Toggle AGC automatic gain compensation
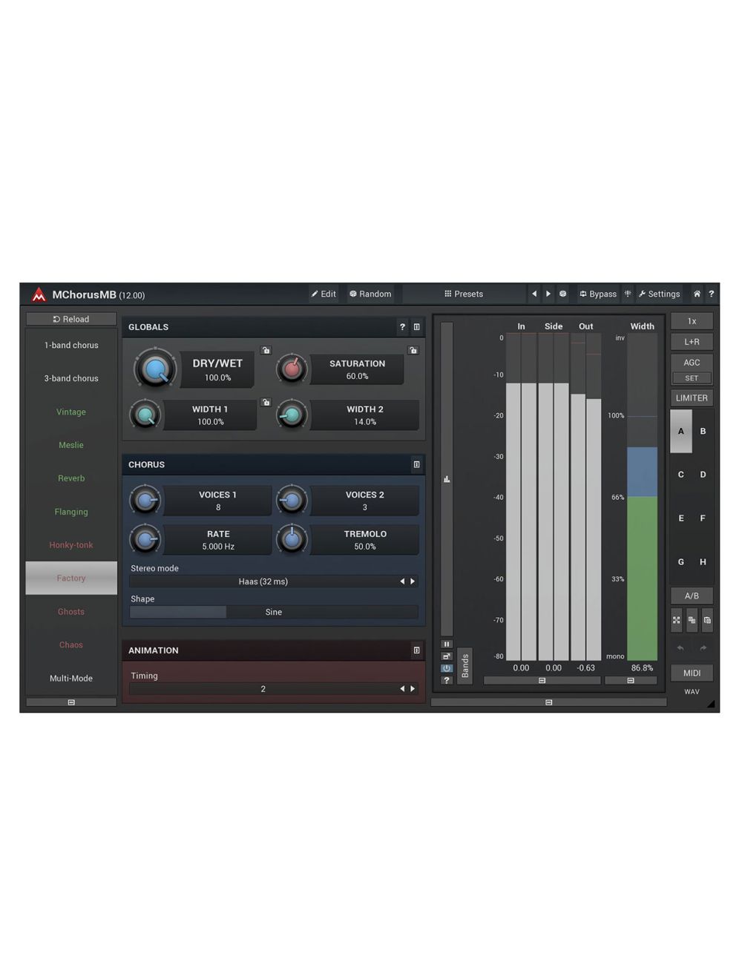The width and height of the screenshot is (742, 979). click(692, 362)
